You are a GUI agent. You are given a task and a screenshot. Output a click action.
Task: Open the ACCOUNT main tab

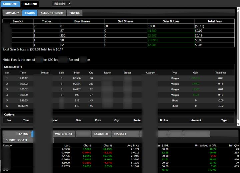click(10, 4)
